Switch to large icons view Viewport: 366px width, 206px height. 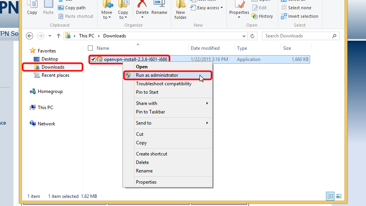tap(338, 196)
